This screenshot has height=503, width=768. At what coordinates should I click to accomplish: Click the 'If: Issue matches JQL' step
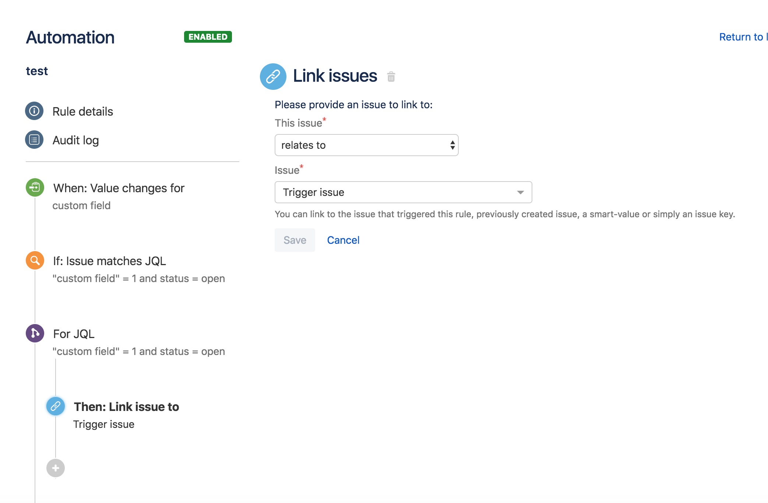point(109,261)
